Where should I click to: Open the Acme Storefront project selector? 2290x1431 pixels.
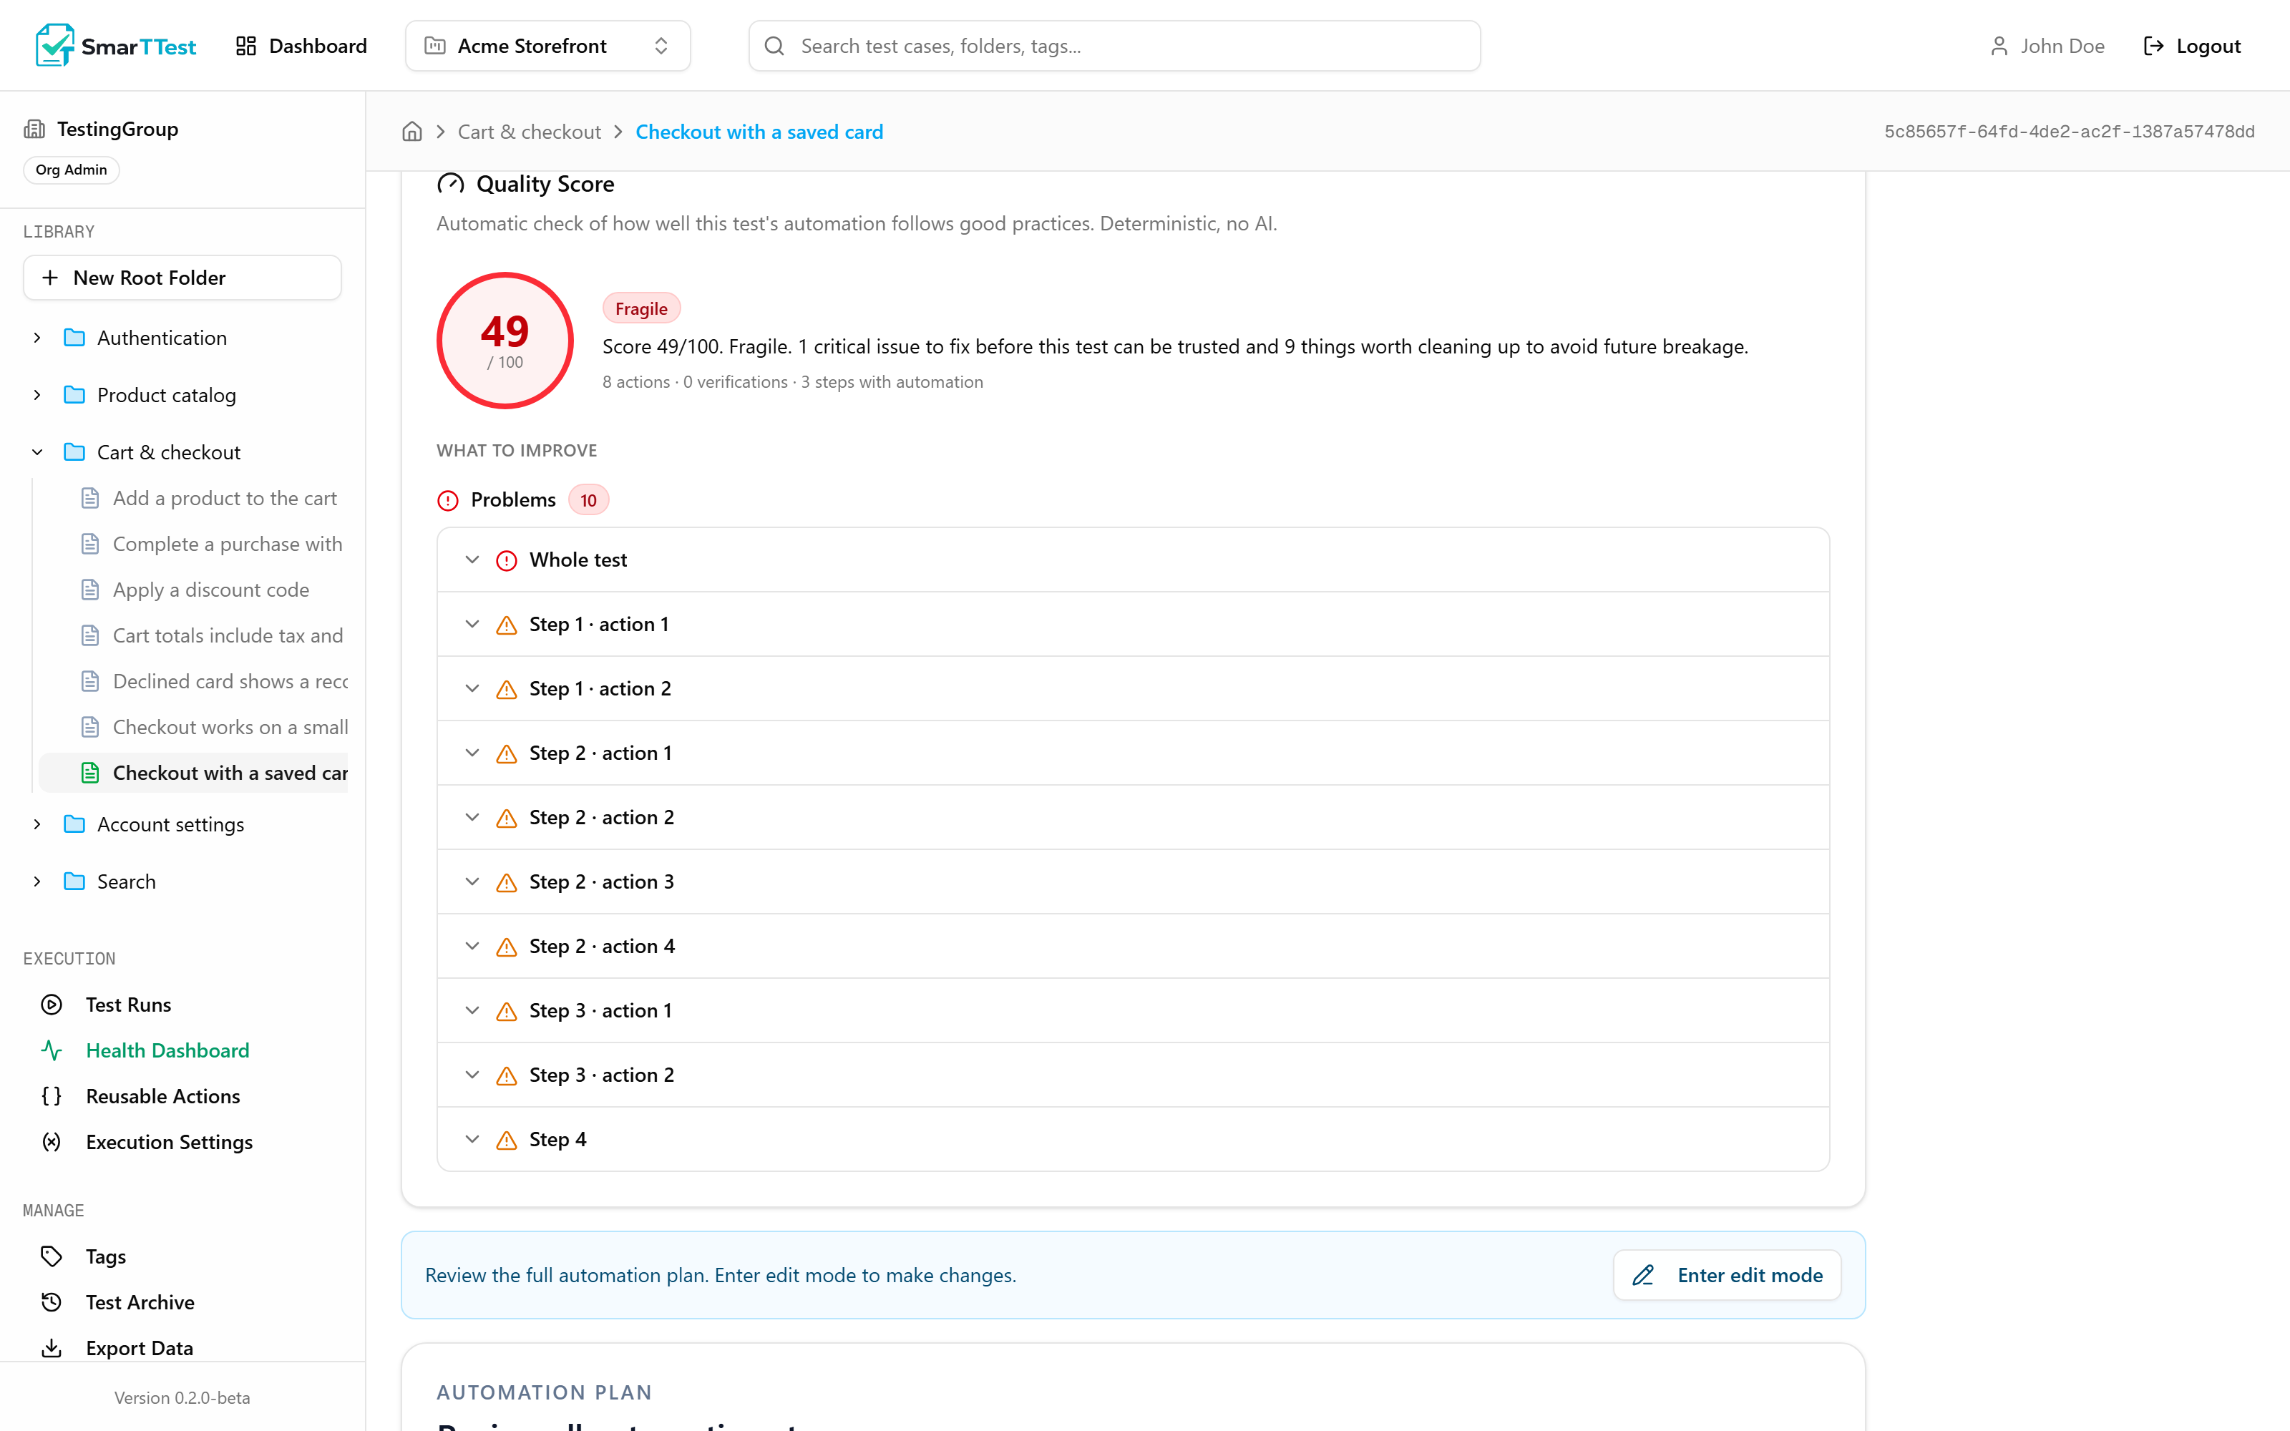(x=547, y=45)
